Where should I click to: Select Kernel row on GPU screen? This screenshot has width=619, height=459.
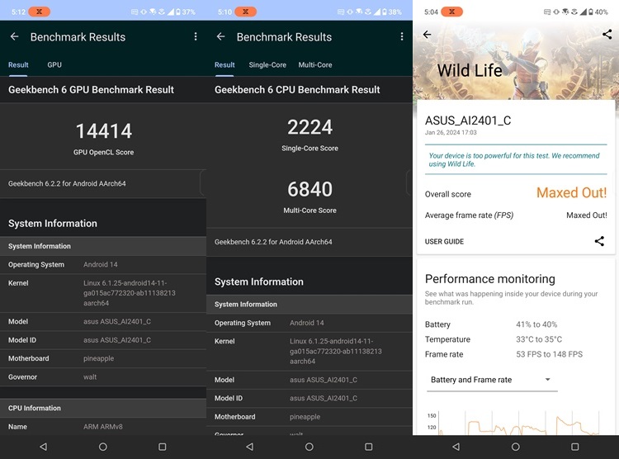coord(103,293)
